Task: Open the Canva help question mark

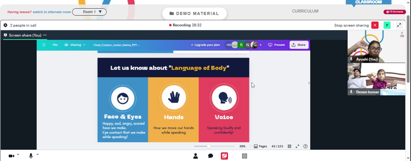Action: (305, 146)
